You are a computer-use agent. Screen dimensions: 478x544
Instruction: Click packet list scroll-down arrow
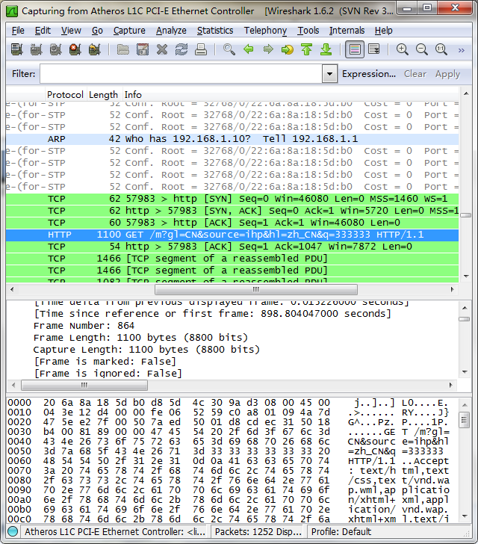coord(466,276)
